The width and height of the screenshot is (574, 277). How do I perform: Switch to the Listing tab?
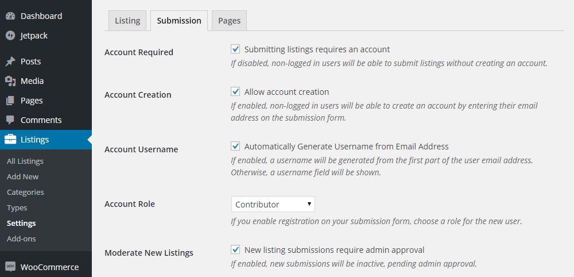(127, 21)
